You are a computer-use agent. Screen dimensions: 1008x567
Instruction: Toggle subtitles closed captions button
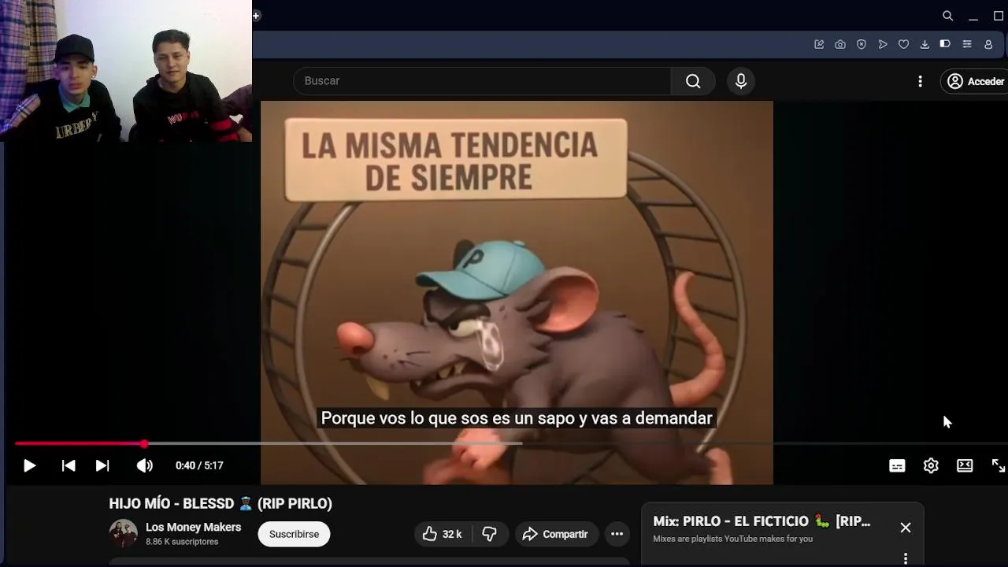pos(897,465)
